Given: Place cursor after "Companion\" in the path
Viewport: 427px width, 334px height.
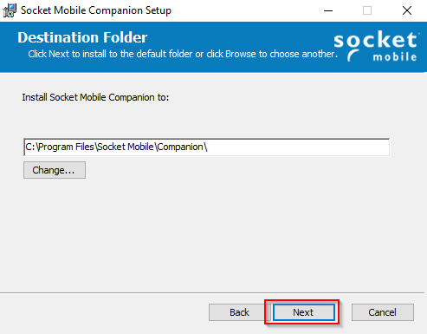Looking at the screenshot, I should [209, 147].
